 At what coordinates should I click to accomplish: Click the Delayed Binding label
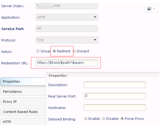pyautogui.click(x=62, y=119)
